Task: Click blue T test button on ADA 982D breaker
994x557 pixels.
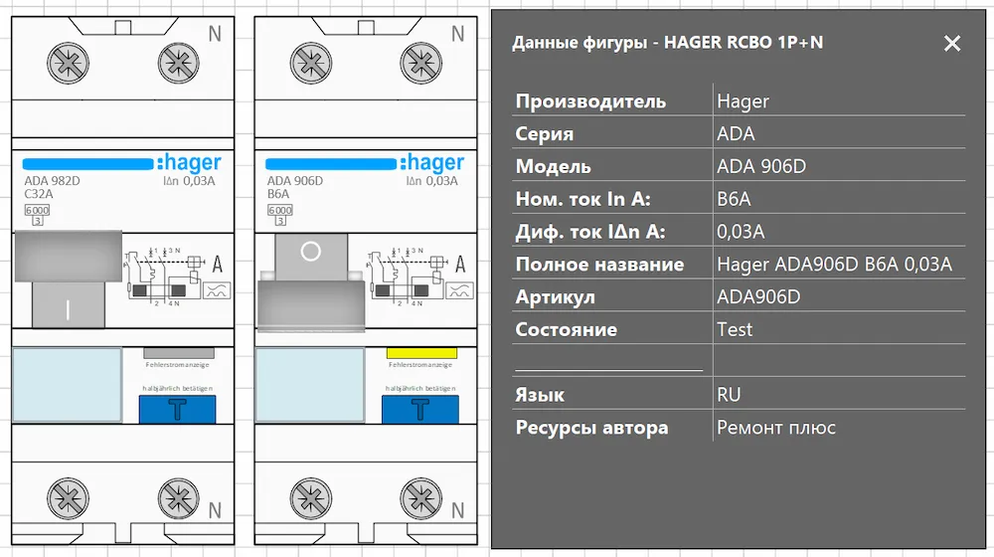Action: click(178, 409)
